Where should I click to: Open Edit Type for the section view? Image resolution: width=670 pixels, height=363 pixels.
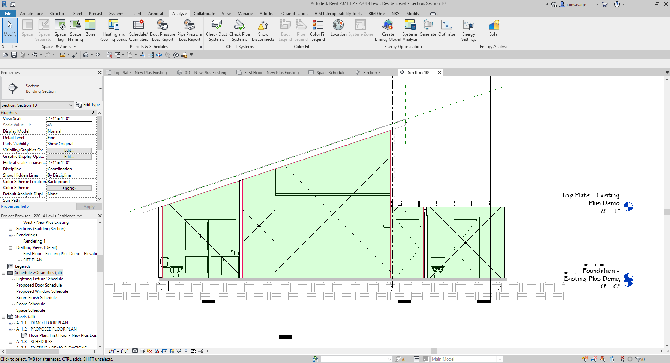tap(88, 105)
